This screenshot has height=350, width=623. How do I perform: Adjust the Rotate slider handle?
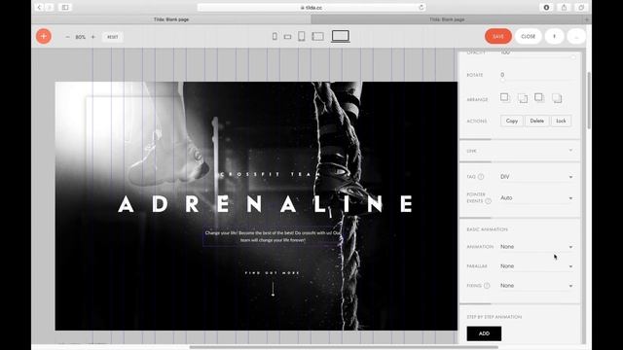[502, 80]
